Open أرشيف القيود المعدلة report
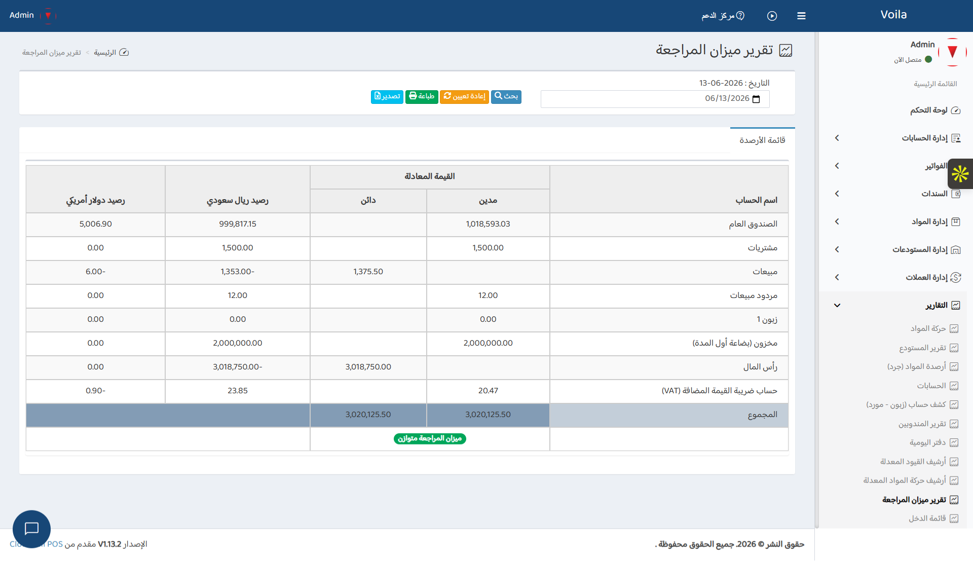 pyautogui.click(x=919, y=462)
